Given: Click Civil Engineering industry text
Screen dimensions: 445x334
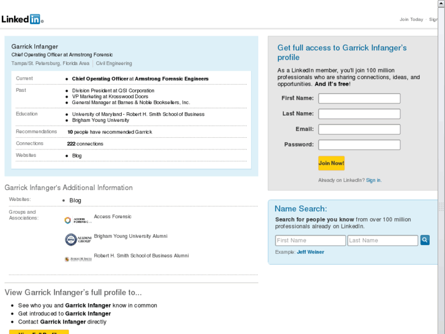Looking at the screenshot, I should (x=114, y=63).
